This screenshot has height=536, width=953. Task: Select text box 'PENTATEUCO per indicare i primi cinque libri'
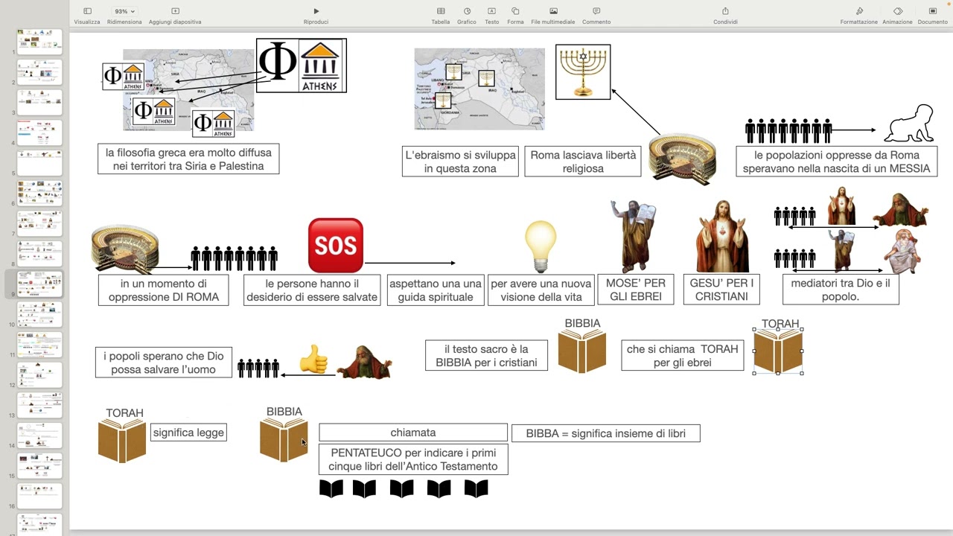(413, 459)
